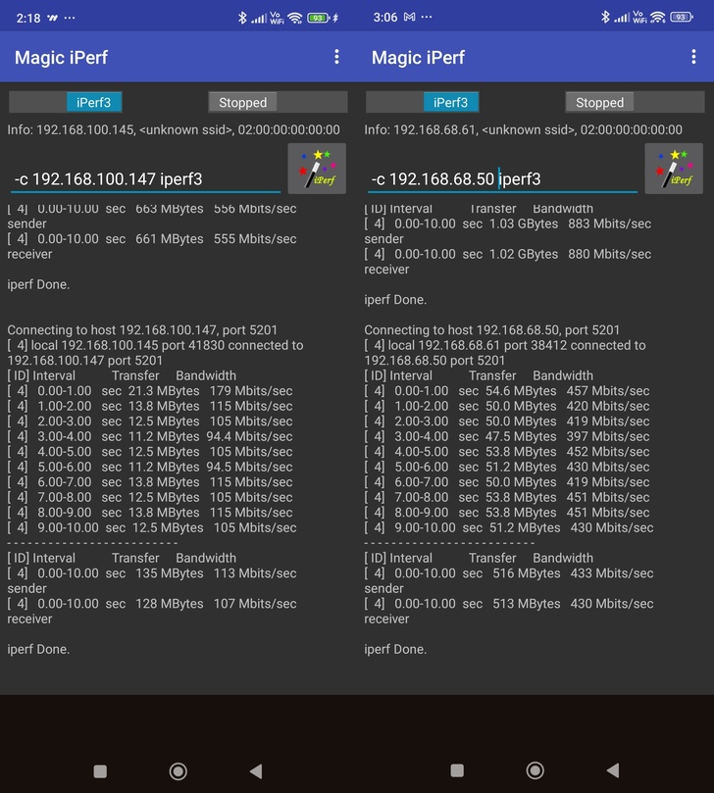Screen dimensions: 714x793
Task: Toggle the Stopped run switch on right screen
Action: pyautogui.click(x=635, y=102)
